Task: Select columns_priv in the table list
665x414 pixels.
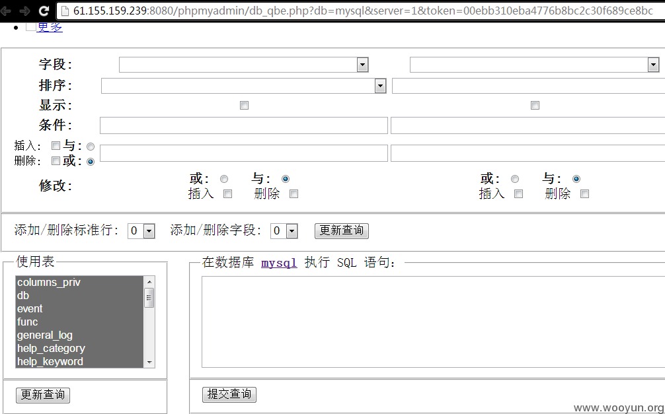Action: [x=80, y=282]
